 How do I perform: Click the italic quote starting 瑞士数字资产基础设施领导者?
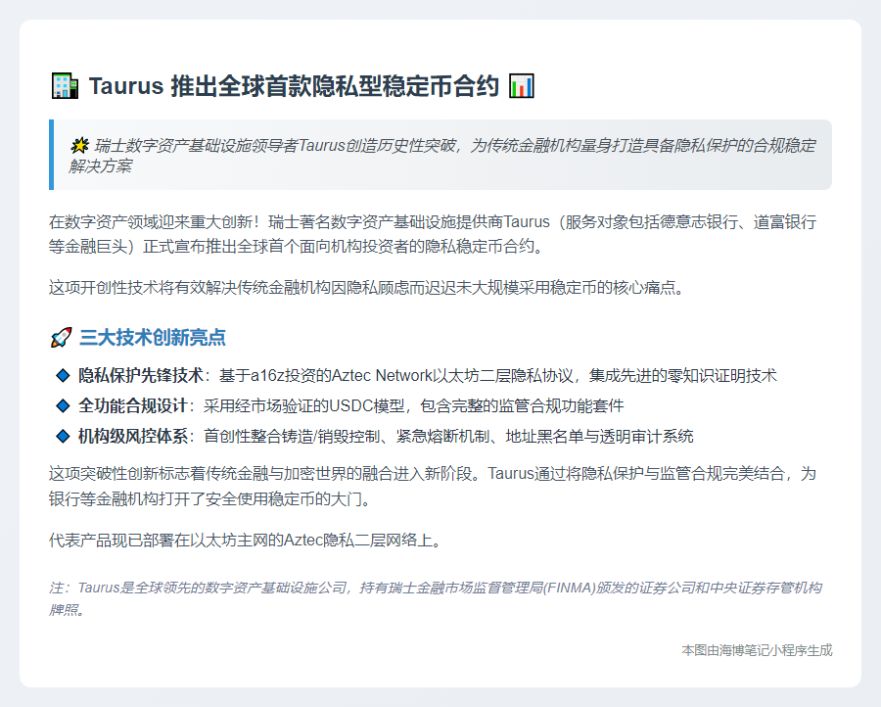tap(442, 156)
